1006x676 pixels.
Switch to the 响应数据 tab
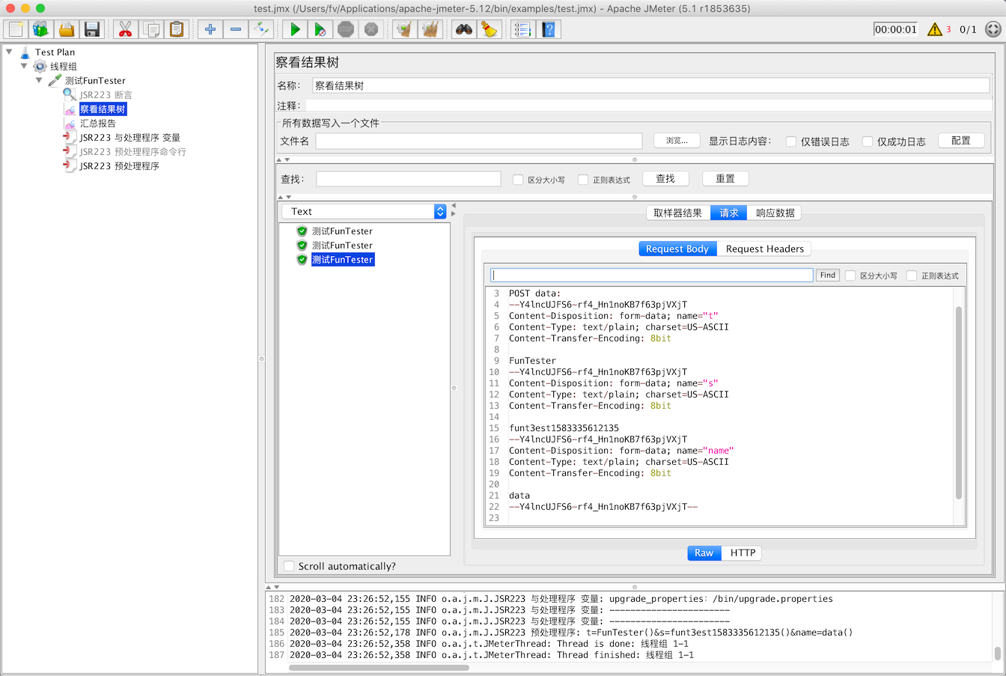[x=775, y=213]
